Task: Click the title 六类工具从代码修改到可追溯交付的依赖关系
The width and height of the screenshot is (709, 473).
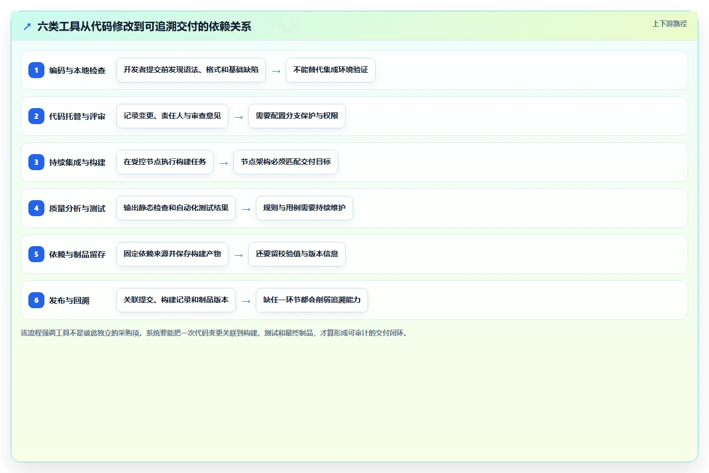Action: click(x=144, y=26)
